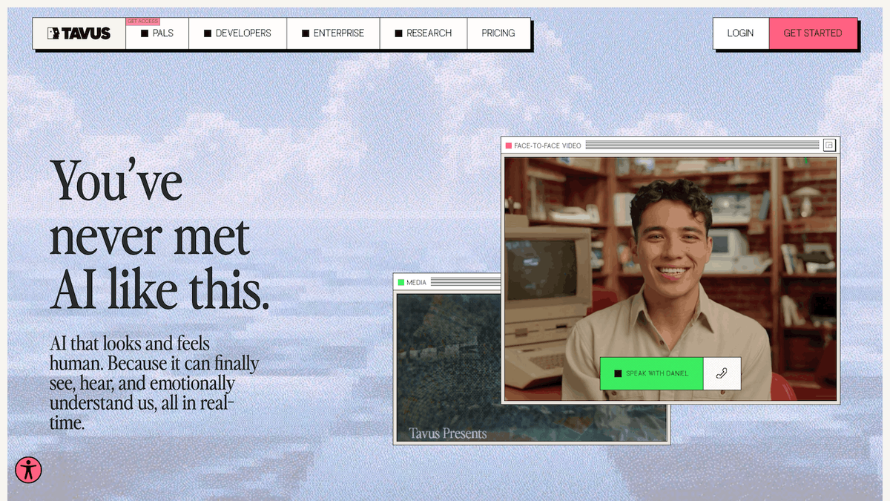890x501 pixels.
Task: Open the Developers menu
Action: [x=237, y=33]
